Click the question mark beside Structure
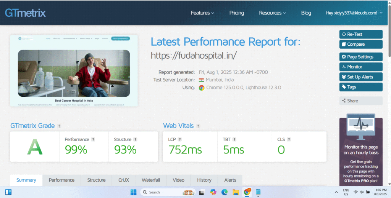 (135, 139)
